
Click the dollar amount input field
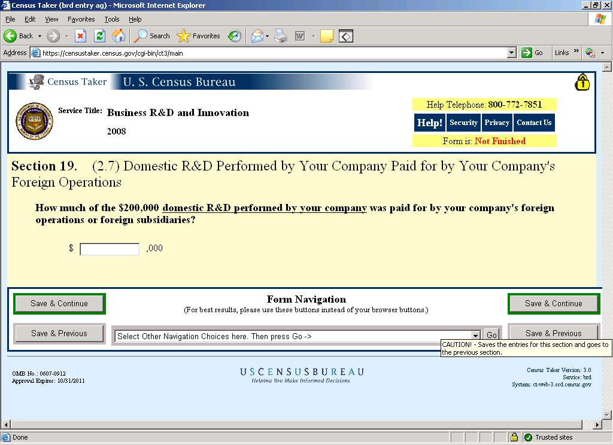(x=110, y=249)
